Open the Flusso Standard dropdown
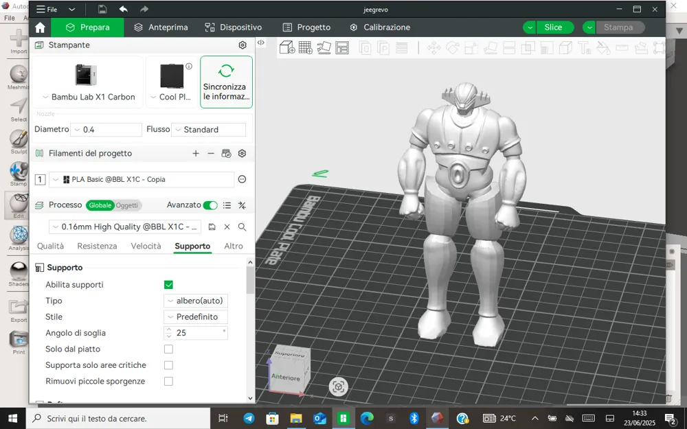 click(209, 130)
